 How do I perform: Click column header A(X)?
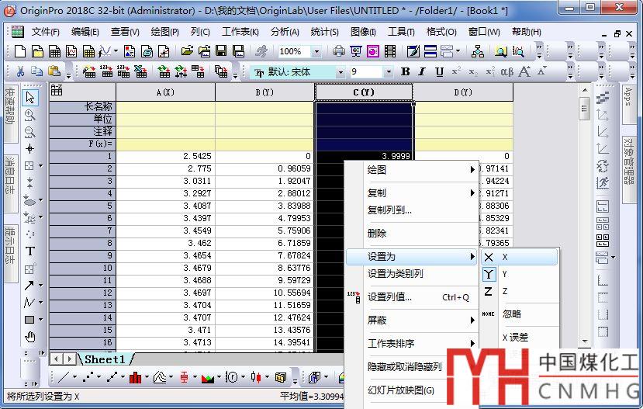pyautogui.click(x=165, y=92)
